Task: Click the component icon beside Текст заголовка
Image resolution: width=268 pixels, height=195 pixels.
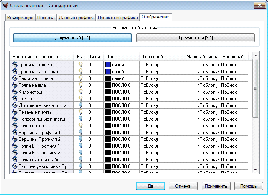Action: (x=15, y=78)
